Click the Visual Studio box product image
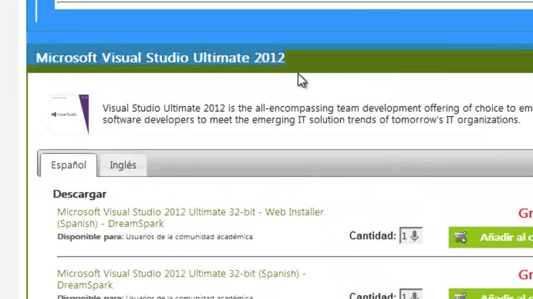Viewport: 533px width, 299px height. click(x=69, y=114)
